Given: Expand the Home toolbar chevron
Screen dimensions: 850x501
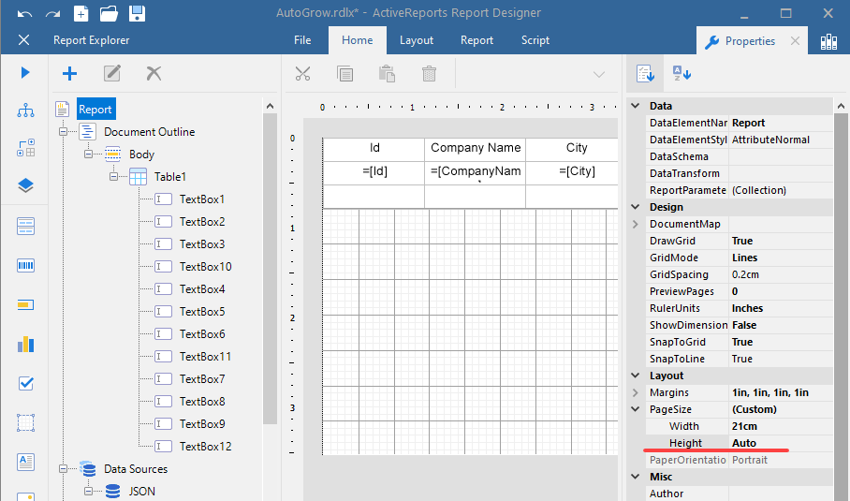Looking at the screenshot, I should pyautogui.click(x=598, y=74).
